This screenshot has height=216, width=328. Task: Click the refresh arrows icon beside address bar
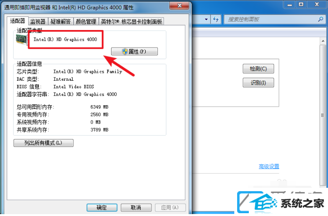[216, 19]
